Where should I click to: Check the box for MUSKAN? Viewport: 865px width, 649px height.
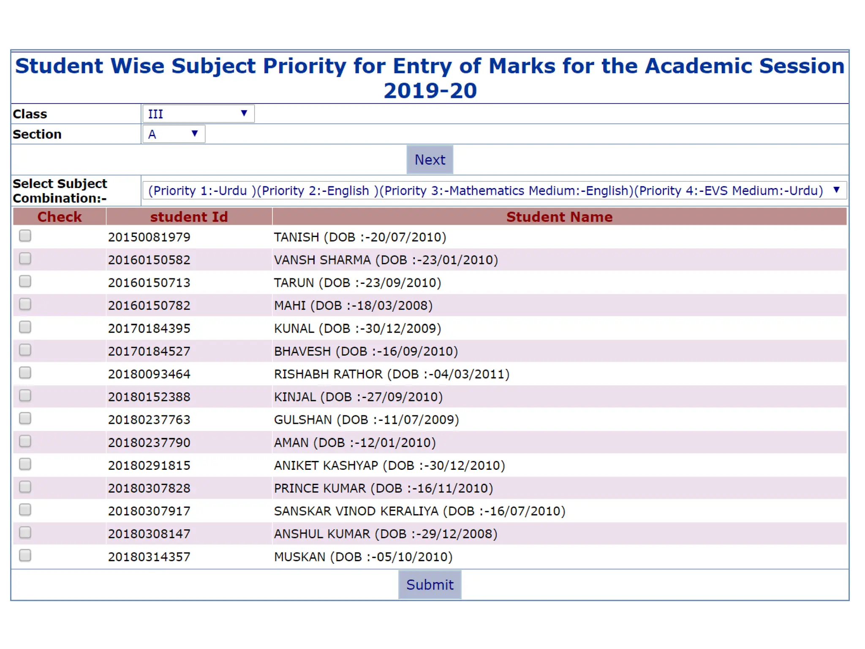[x=25, y=555]
